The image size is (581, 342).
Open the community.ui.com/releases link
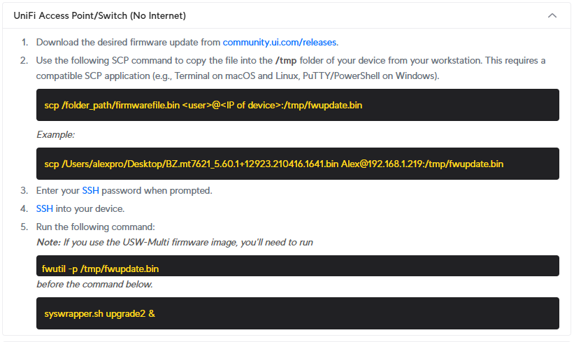click(280, 42)
